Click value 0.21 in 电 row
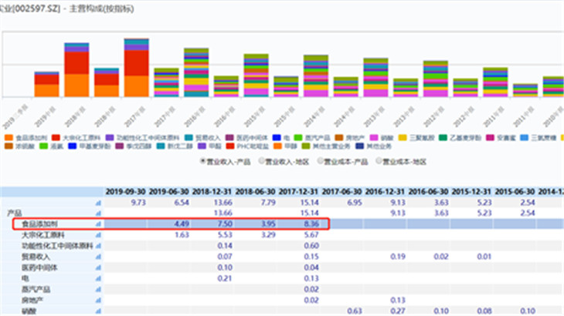 click(225, 279)
